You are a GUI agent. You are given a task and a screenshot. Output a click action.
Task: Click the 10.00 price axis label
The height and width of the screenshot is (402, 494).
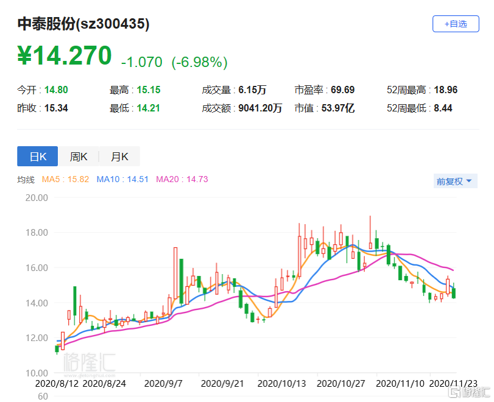[x=37, y=373]
